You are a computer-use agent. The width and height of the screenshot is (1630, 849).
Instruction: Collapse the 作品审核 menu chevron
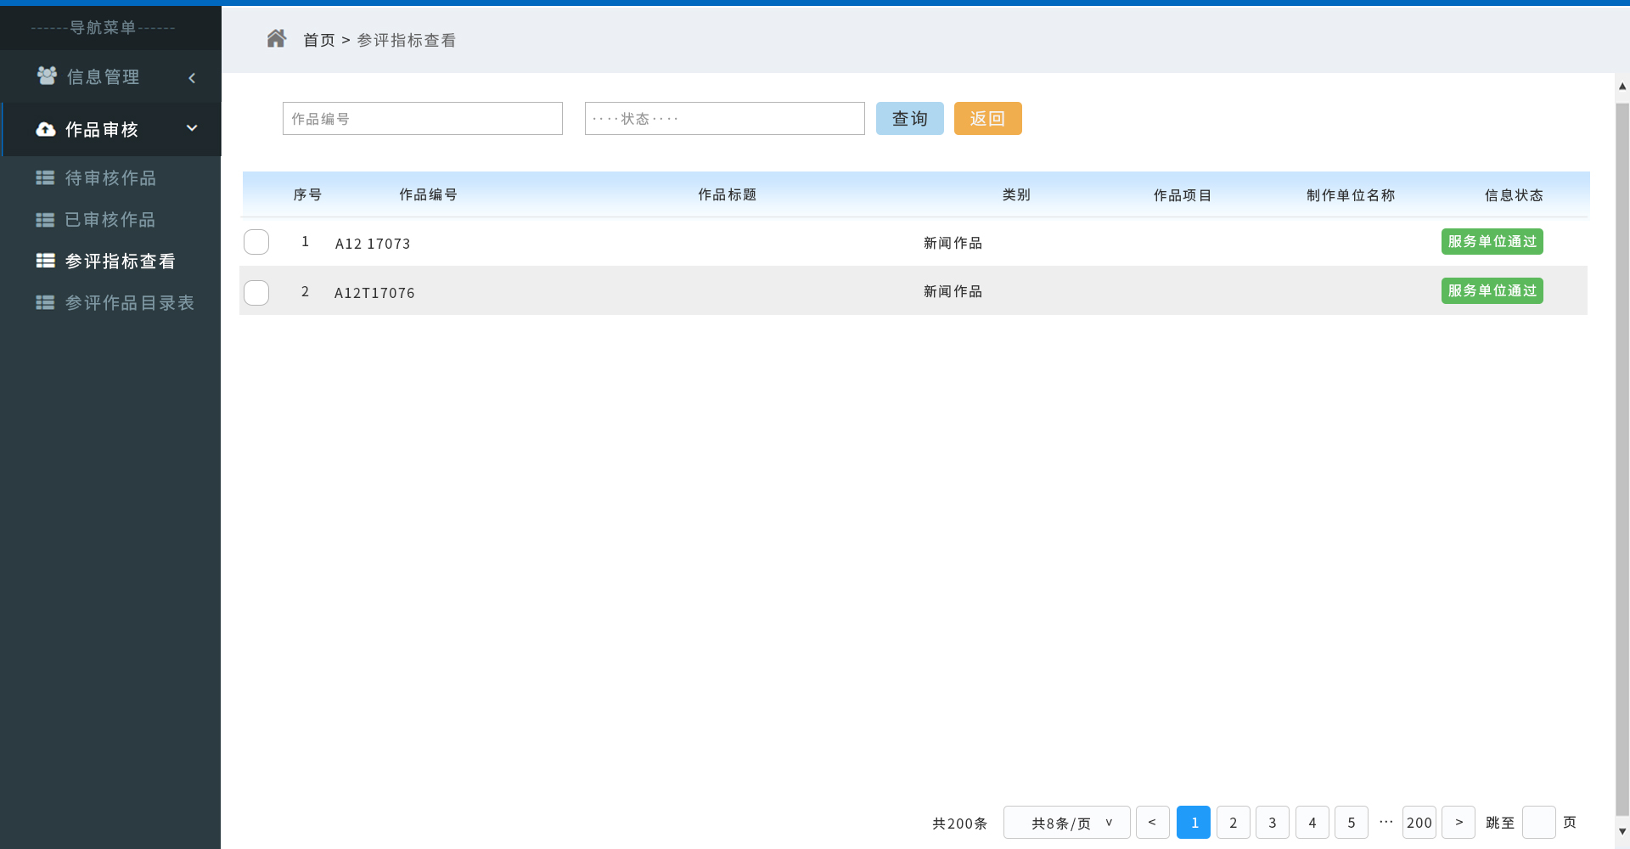coord(192,128)
